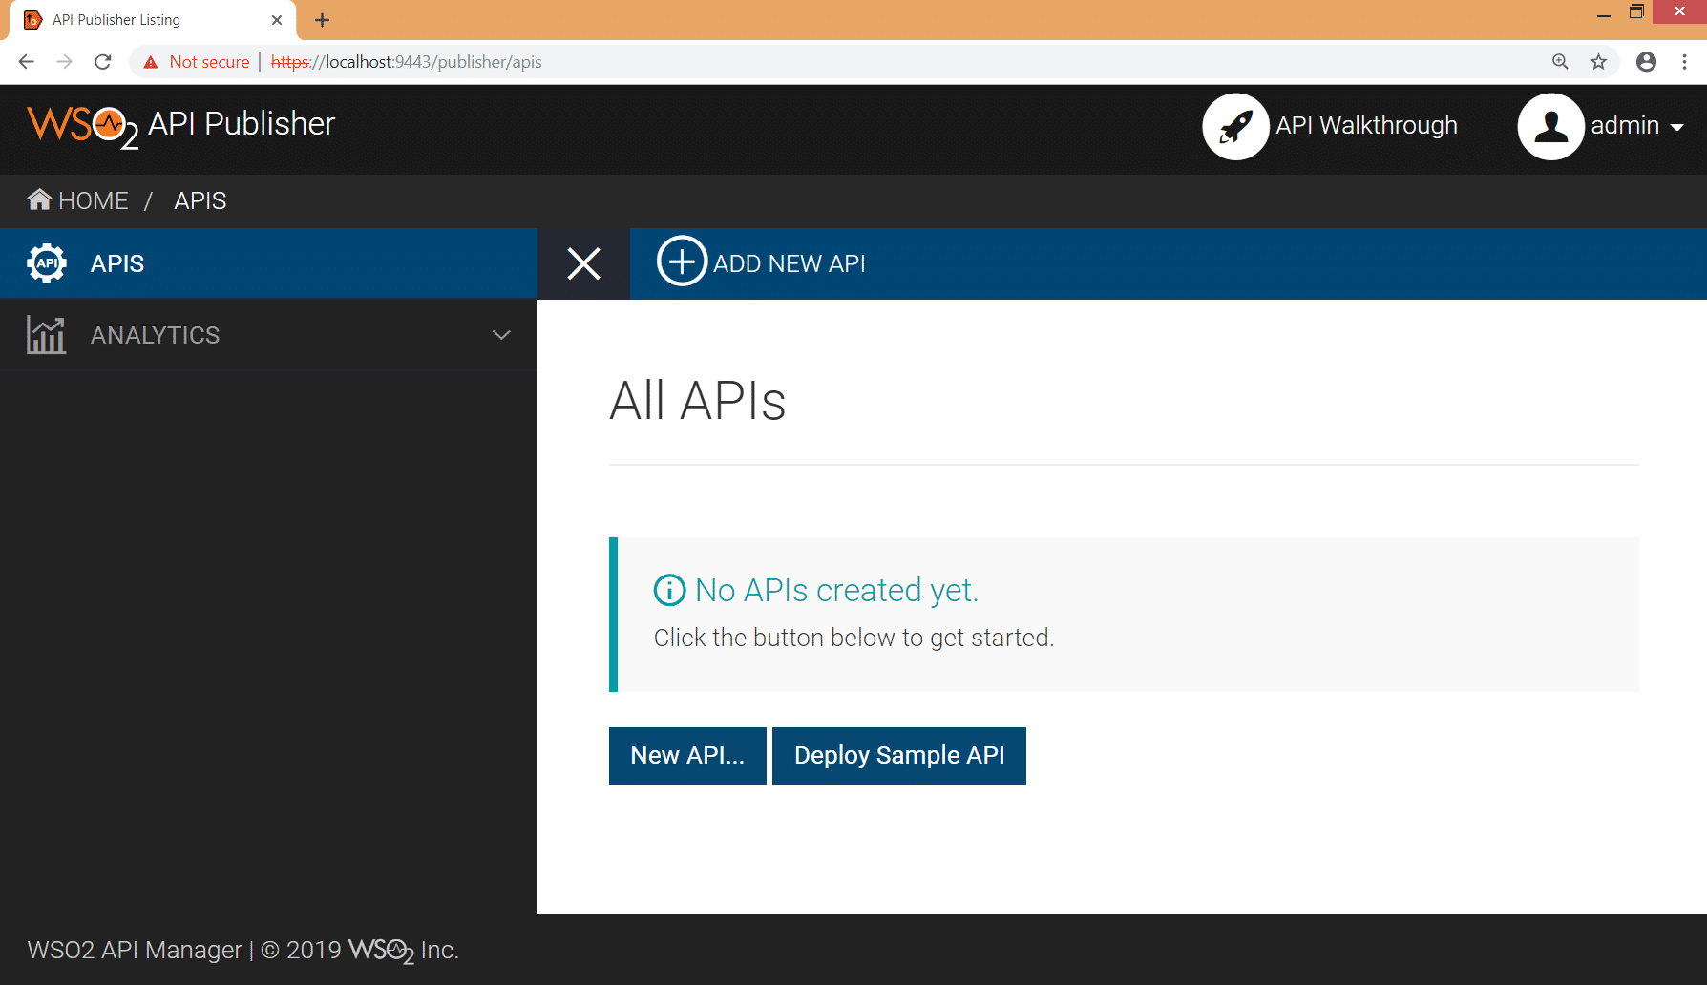The height and width of the screenshot is (985, 1707).
Task: Click the APIs gear icon in sidebar
Action: click(47, 263)
